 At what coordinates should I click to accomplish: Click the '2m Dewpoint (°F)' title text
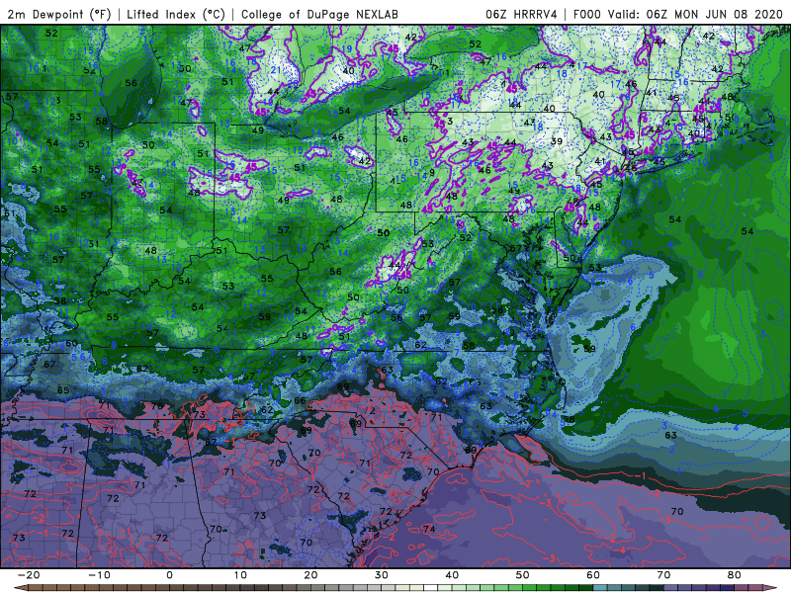[x=59, y=14]
